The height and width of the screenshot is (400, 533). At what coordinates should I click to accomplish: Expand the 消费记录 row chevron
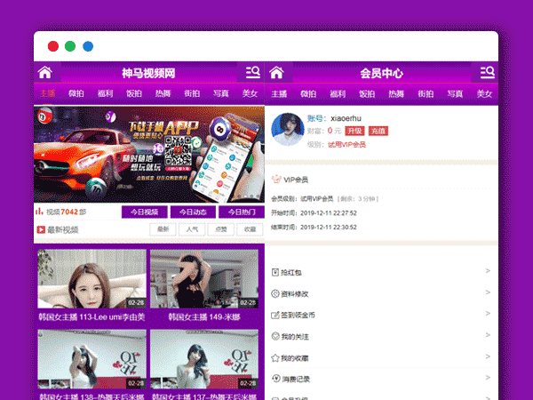(488, 379)
